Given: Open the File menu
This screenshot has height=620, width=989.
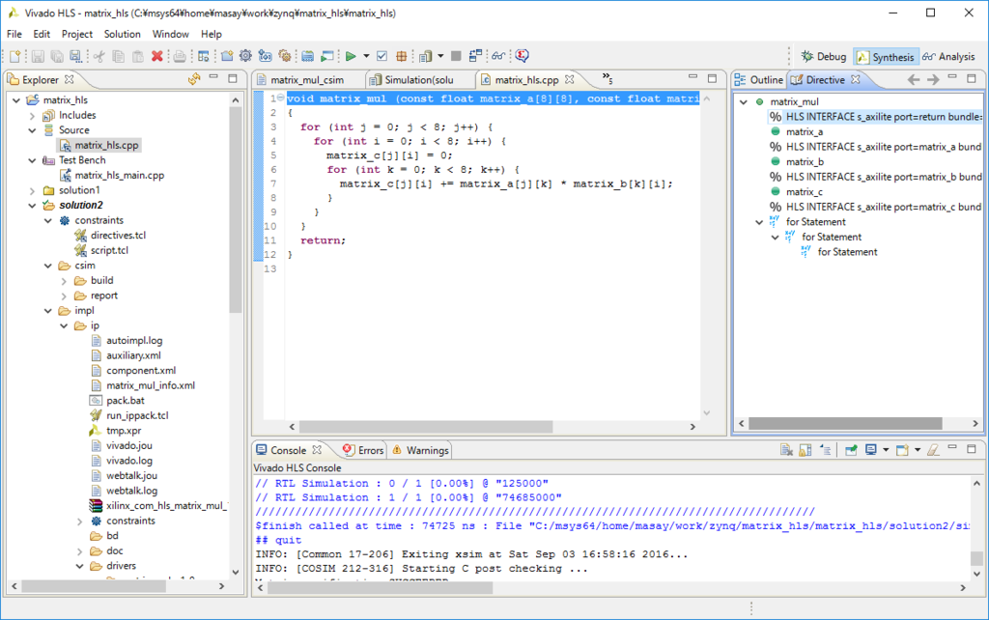Looking at the screenshot, I should [x=14, y=34].
